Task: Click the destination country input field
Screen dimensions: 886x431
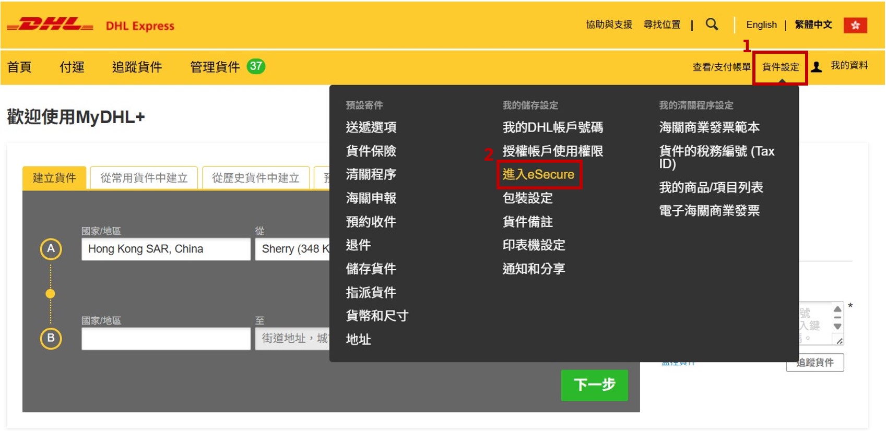Action: (x=166, y=339)
